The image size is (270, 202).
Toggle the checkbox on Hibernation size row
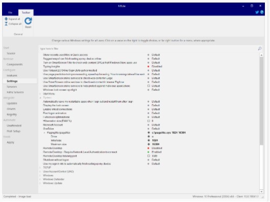[149, 121]
